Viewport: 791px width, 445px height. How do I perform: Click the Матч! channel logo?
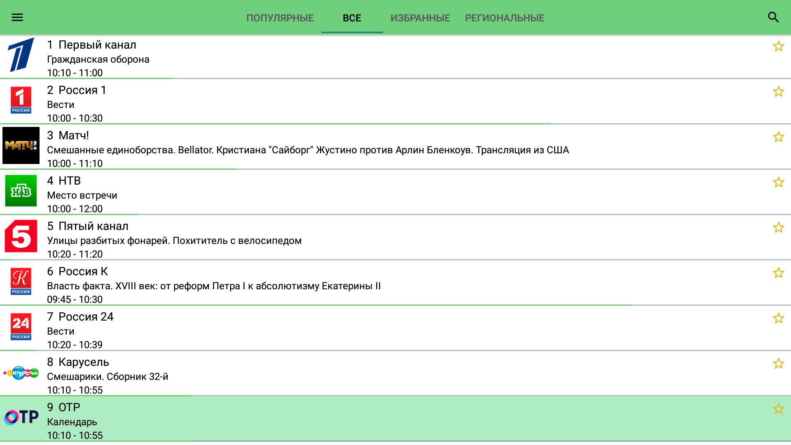[x=21, y=145]
